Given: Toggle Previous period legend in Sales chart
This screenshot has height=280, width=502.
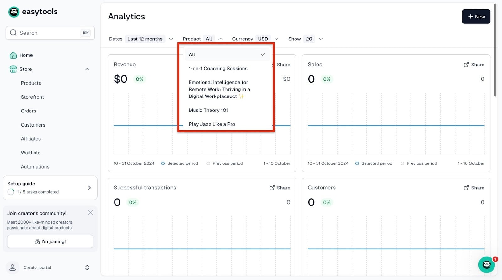Looking at the screenshot, I should [x=419, y=163].
